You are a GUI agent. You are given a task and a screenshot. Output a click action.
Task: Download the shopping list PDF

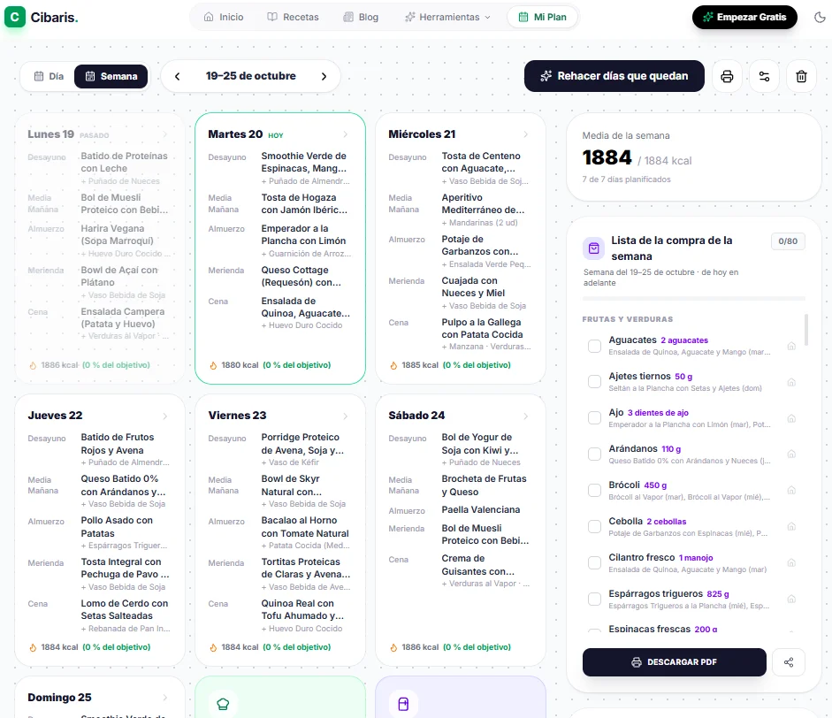pyautogui.click(x=674, y=661)
